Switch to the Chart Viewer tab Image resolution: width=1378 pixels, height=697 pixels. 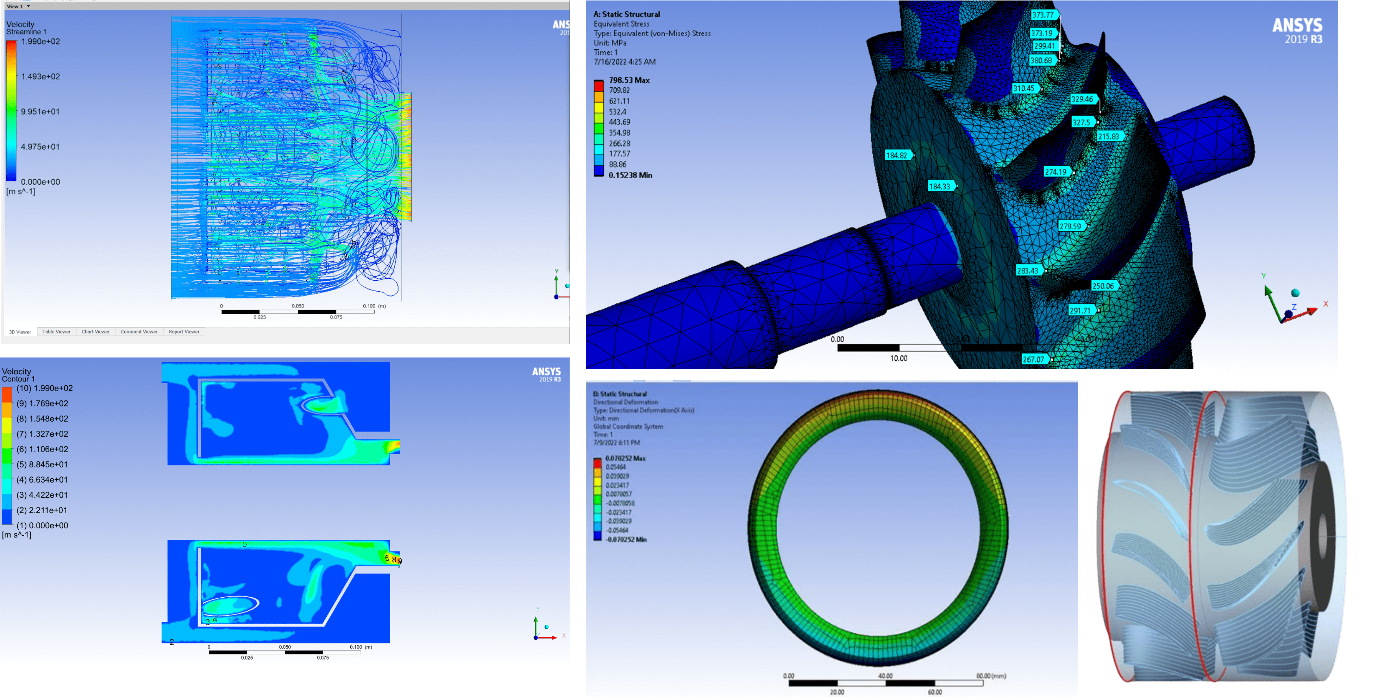click(x=96, y=332)
